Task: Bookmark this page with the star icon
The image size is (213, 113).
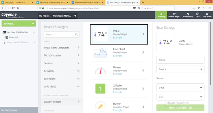Action: coord(139,8)
